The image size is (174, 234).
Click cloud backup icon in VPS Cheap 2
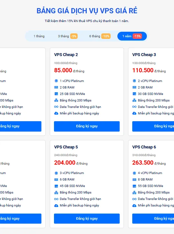click(56, 113)
